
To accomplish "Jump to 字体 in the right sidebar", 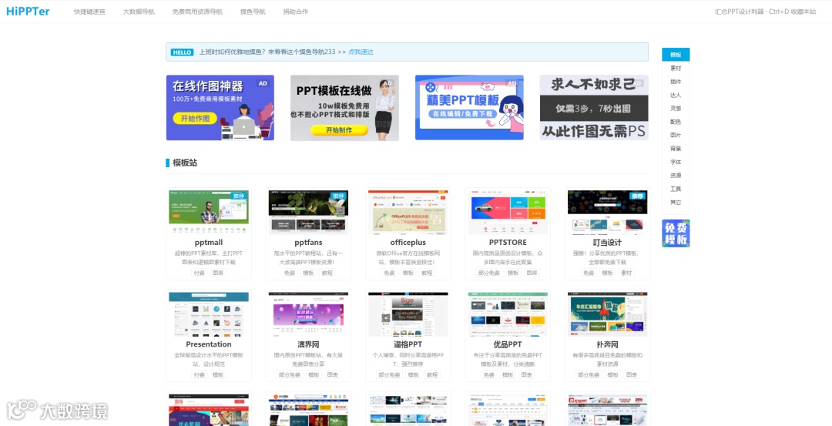I will pyautogui.click(x=676, y=162).
